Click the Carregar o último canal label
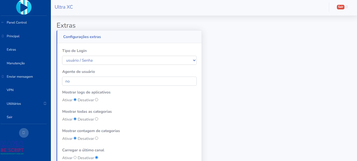The image size is (357, 161). click(x=83, y=150)
